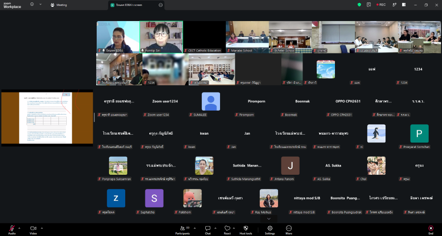
Task: Open the Chat panel
Action: point(208,230)
